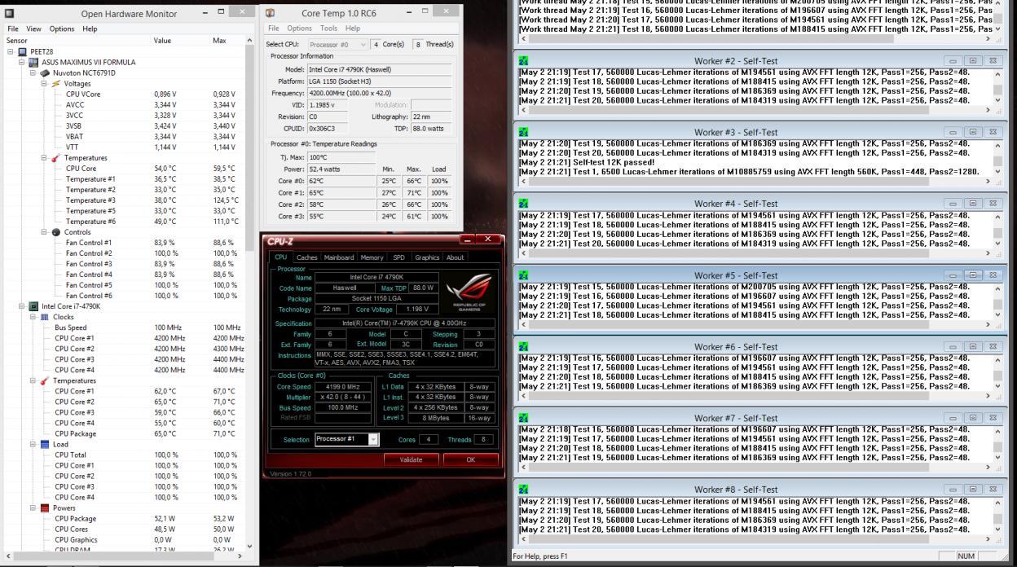Viewport: 1017px width, 567px height.
Task: Switch to the About tab in CPU-Z
Action: 455,257
